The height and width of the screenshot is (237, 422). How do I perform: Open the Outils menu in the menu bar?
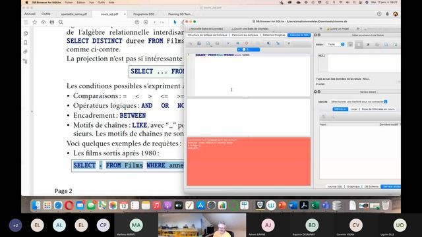coord(101,3)
